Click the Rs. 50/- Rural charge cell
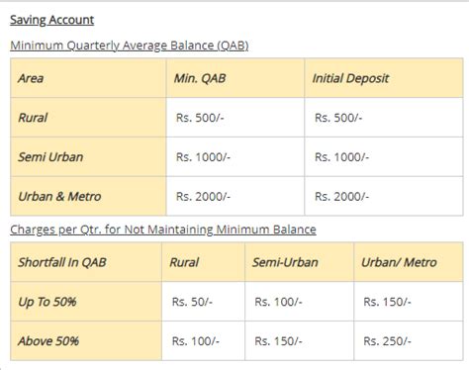The height and width of the screenshot is (370, 469). click(204, 302)
